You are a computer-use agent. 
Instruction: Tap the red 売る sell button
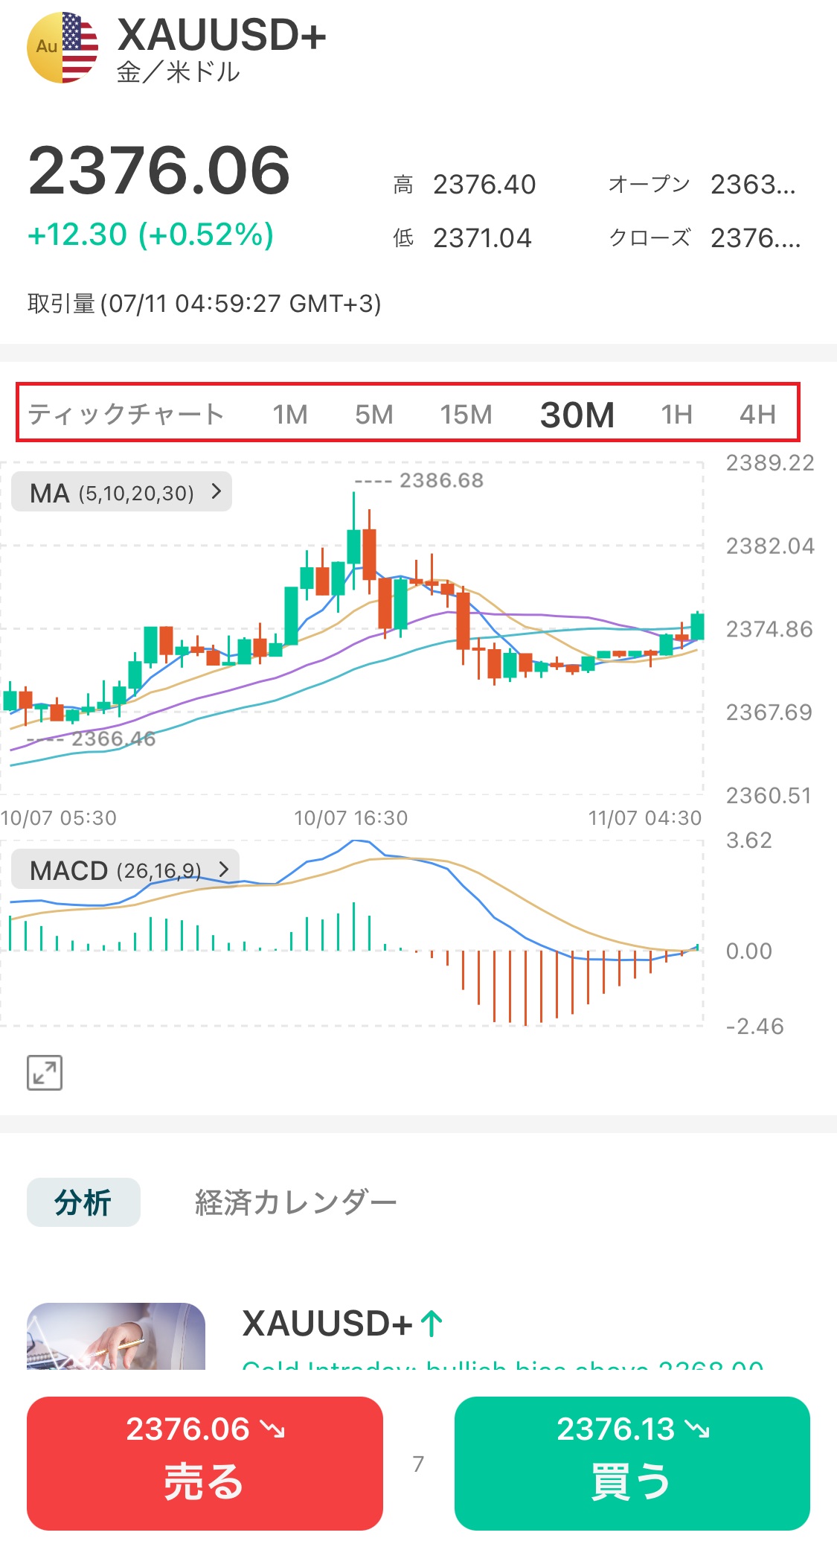point(205,1463)
